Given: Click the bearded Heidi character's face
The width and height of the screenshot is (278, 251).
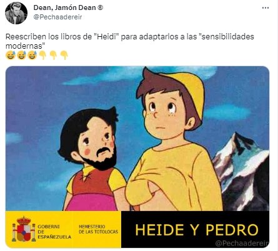Looking at the screenshot, I should coord(99,142).
